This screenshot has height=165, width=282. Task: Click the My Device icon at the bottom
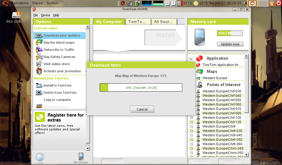pos(81,156)
